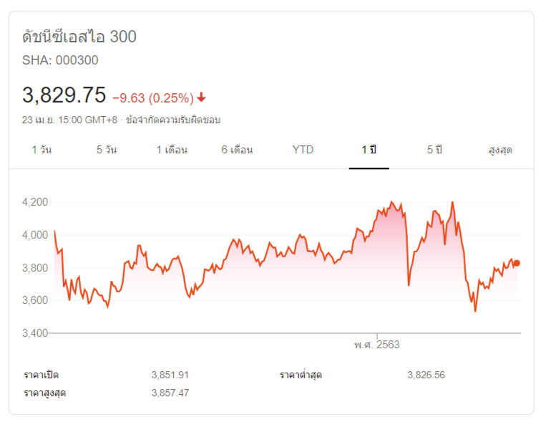Click the active 1 ปี tab

tap(369, 150)
